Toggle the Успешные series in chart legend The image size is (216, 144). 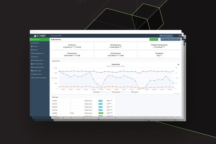tap(96, 92)
